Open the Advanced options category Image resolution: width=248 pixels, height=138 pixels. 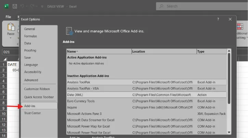pos(39,80)
